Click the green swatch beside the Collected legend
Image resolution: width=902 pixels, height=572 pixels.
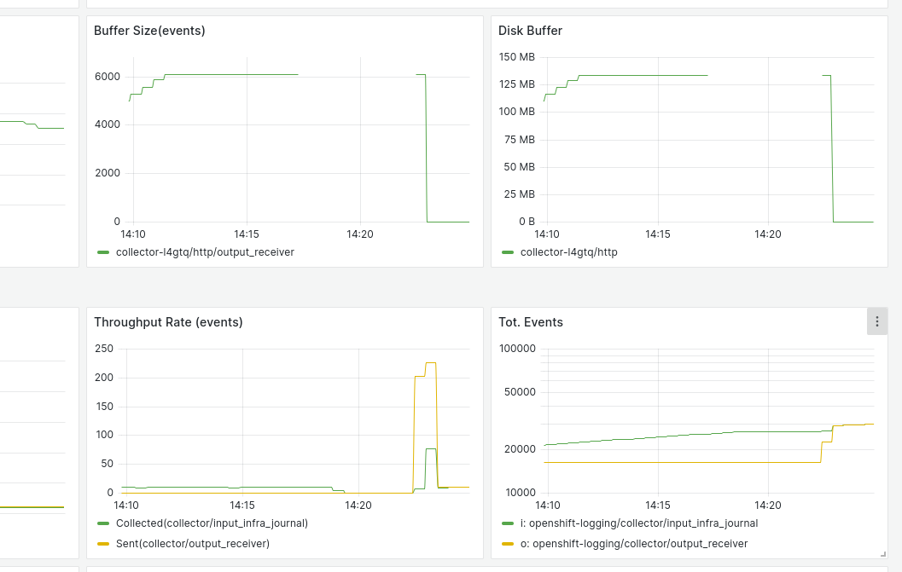104,523
